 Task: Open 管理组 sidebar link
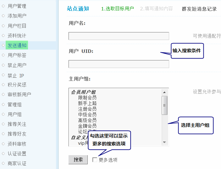coord(14,104)
